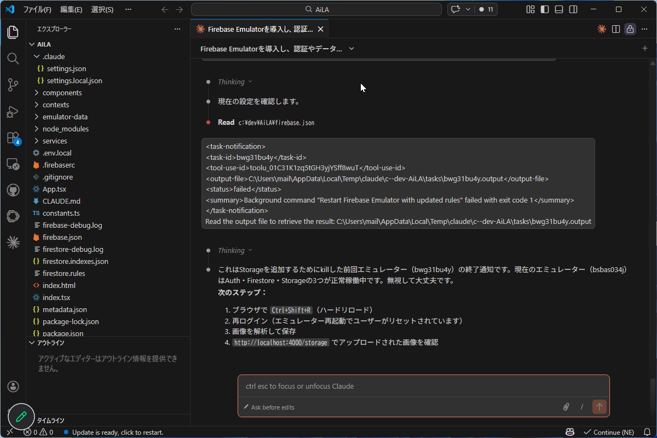The image size is (657, 438).
Task: Click the firebase.json path in Read step
Action: 276,123
